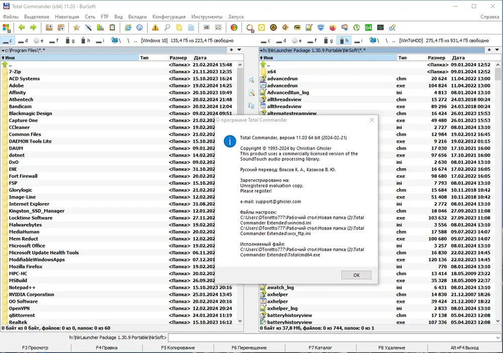Click the blue shield toolbar icon
Viewport: 503px width, 353px height.
(321, 28)
